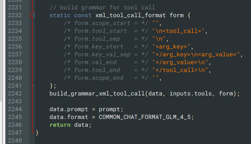Screen dimensions: 251x144
Task: Click the COMMON_CHAT_FORMAT_GLM_4_5 constant
Action: 145,117
